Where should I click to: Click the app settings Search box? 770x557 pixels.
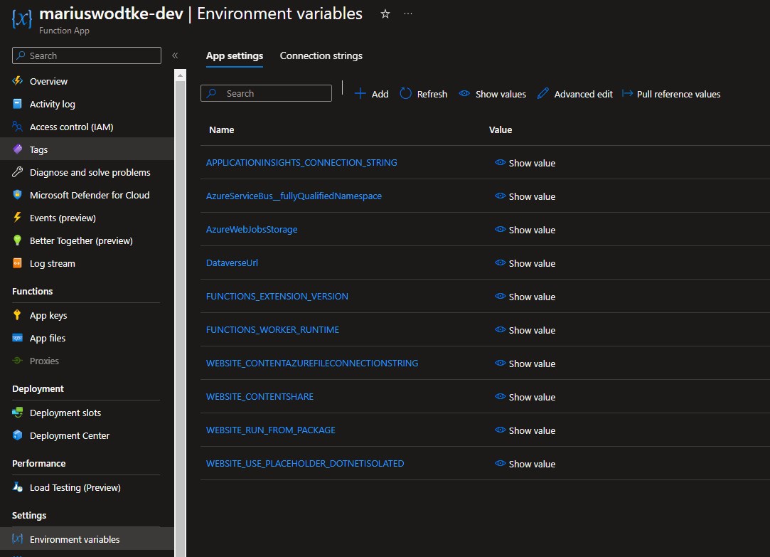click(266, 93)
